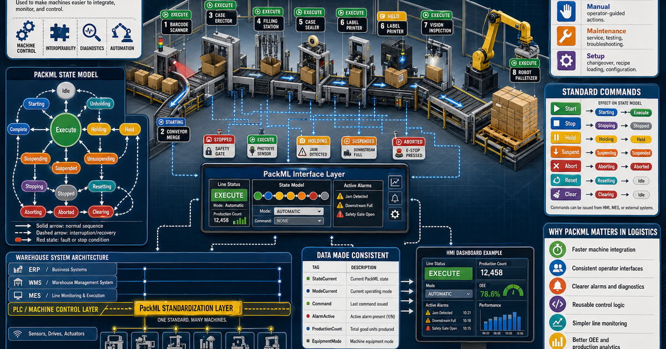
Task: Click the Simpler line monitoring graph icon
Action: 557,323
